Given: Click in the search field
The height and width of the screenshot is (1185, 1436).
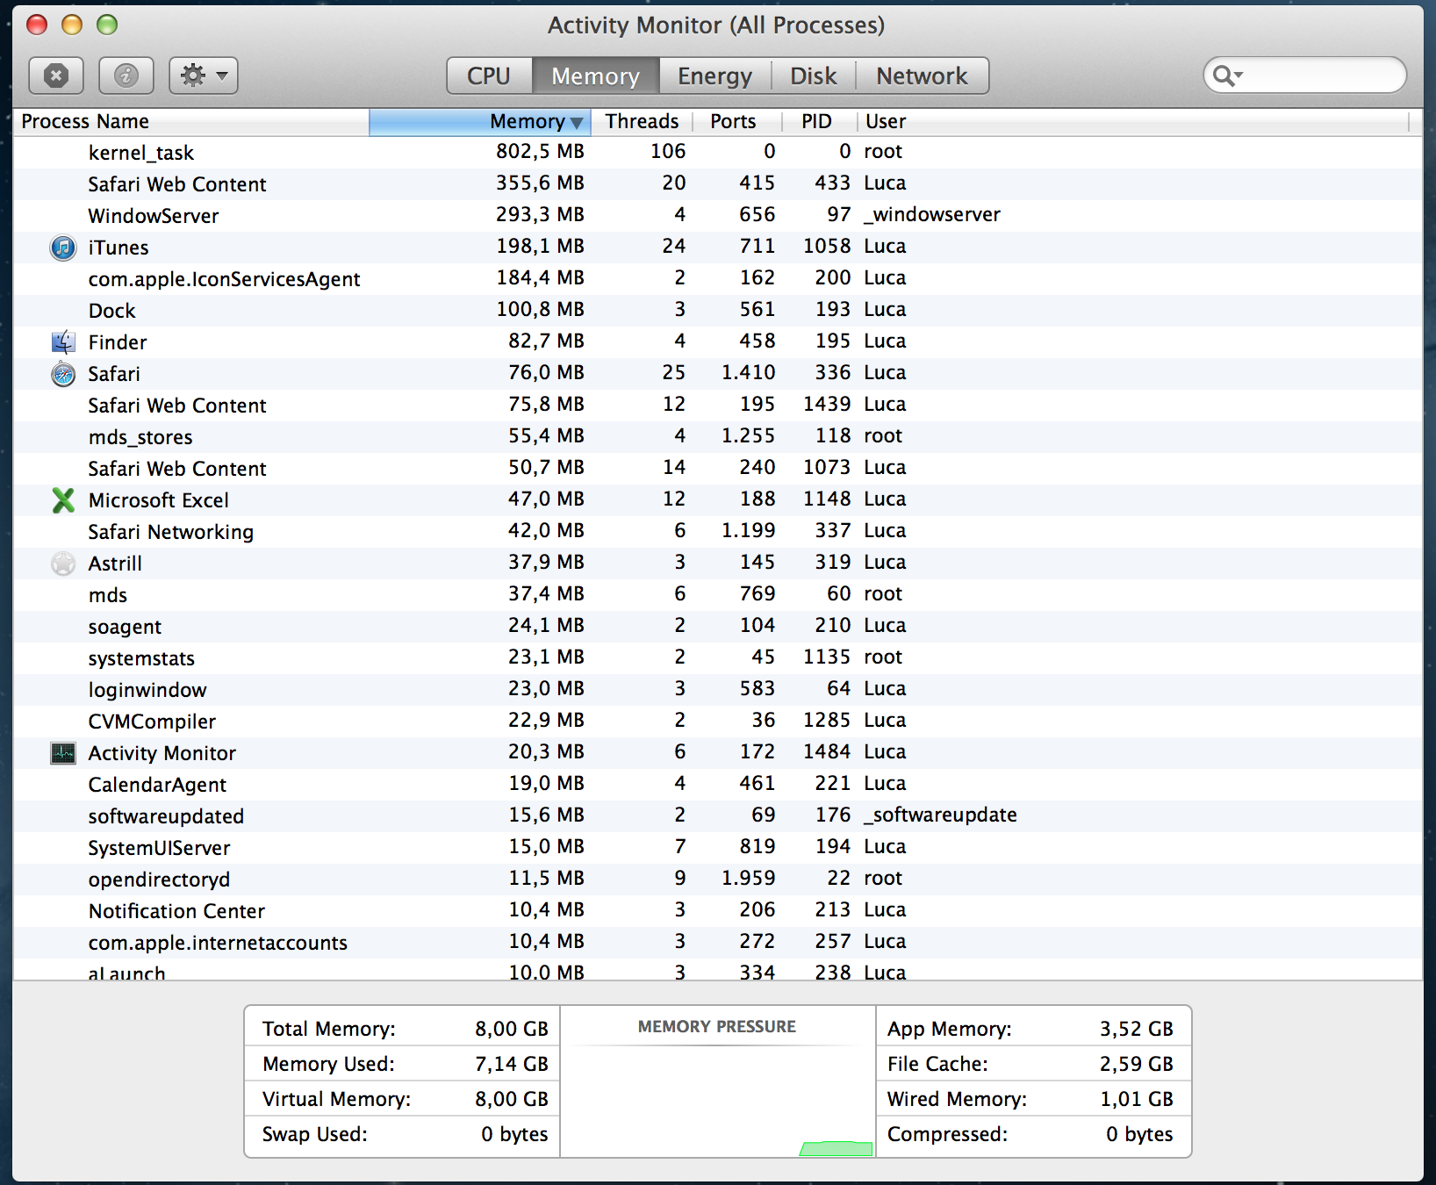Looking at the screenshot, I should 1304,75.
